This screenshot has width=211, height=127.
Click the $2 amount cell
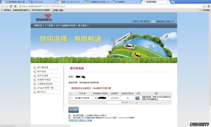pos(128,98)
